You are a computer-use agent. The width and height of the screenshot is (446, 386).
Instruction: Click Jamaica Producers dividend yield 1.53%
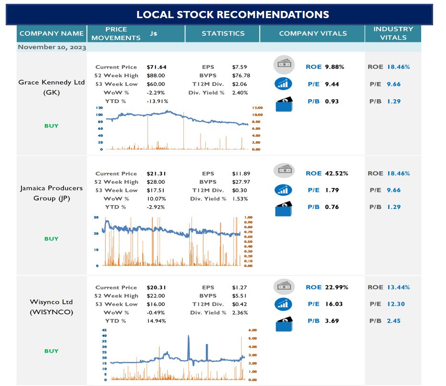pyautogui.click(x=240, y=198)
